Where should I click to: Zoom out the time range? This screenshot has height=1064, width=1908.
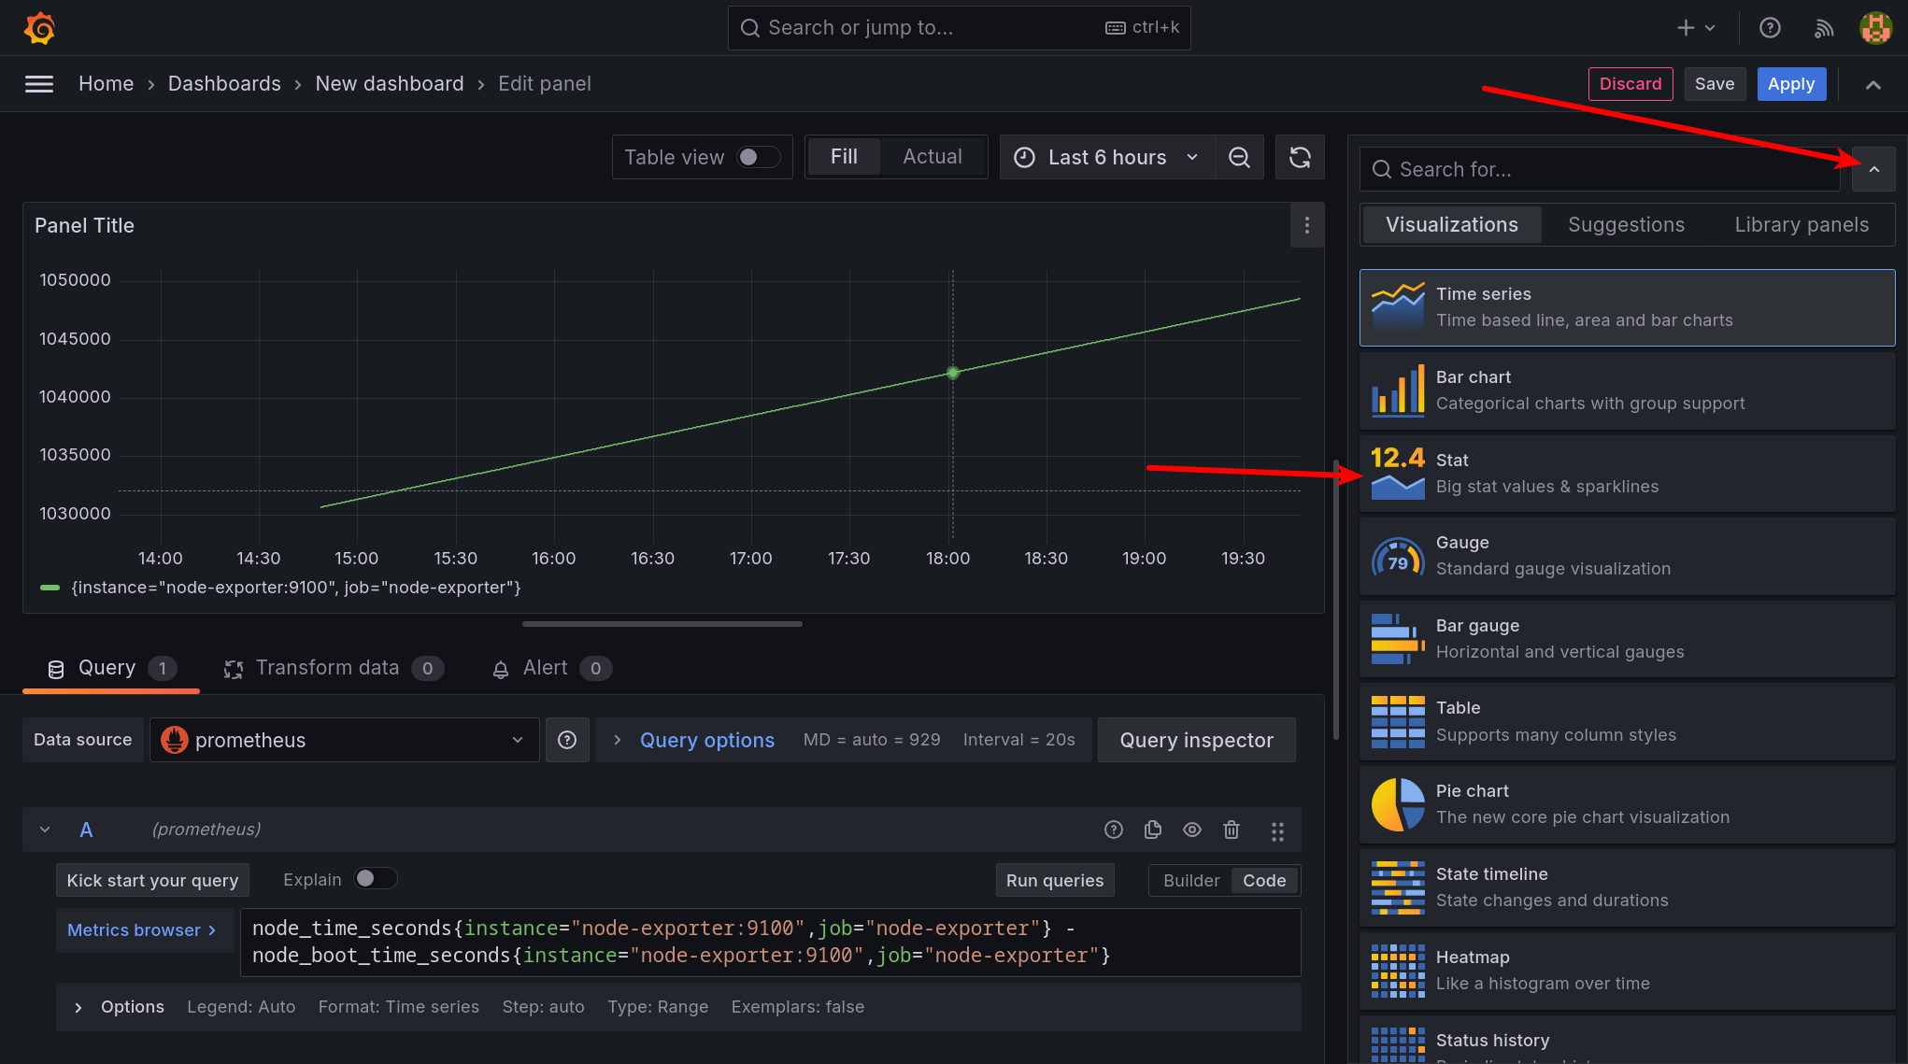(1239, 157)
